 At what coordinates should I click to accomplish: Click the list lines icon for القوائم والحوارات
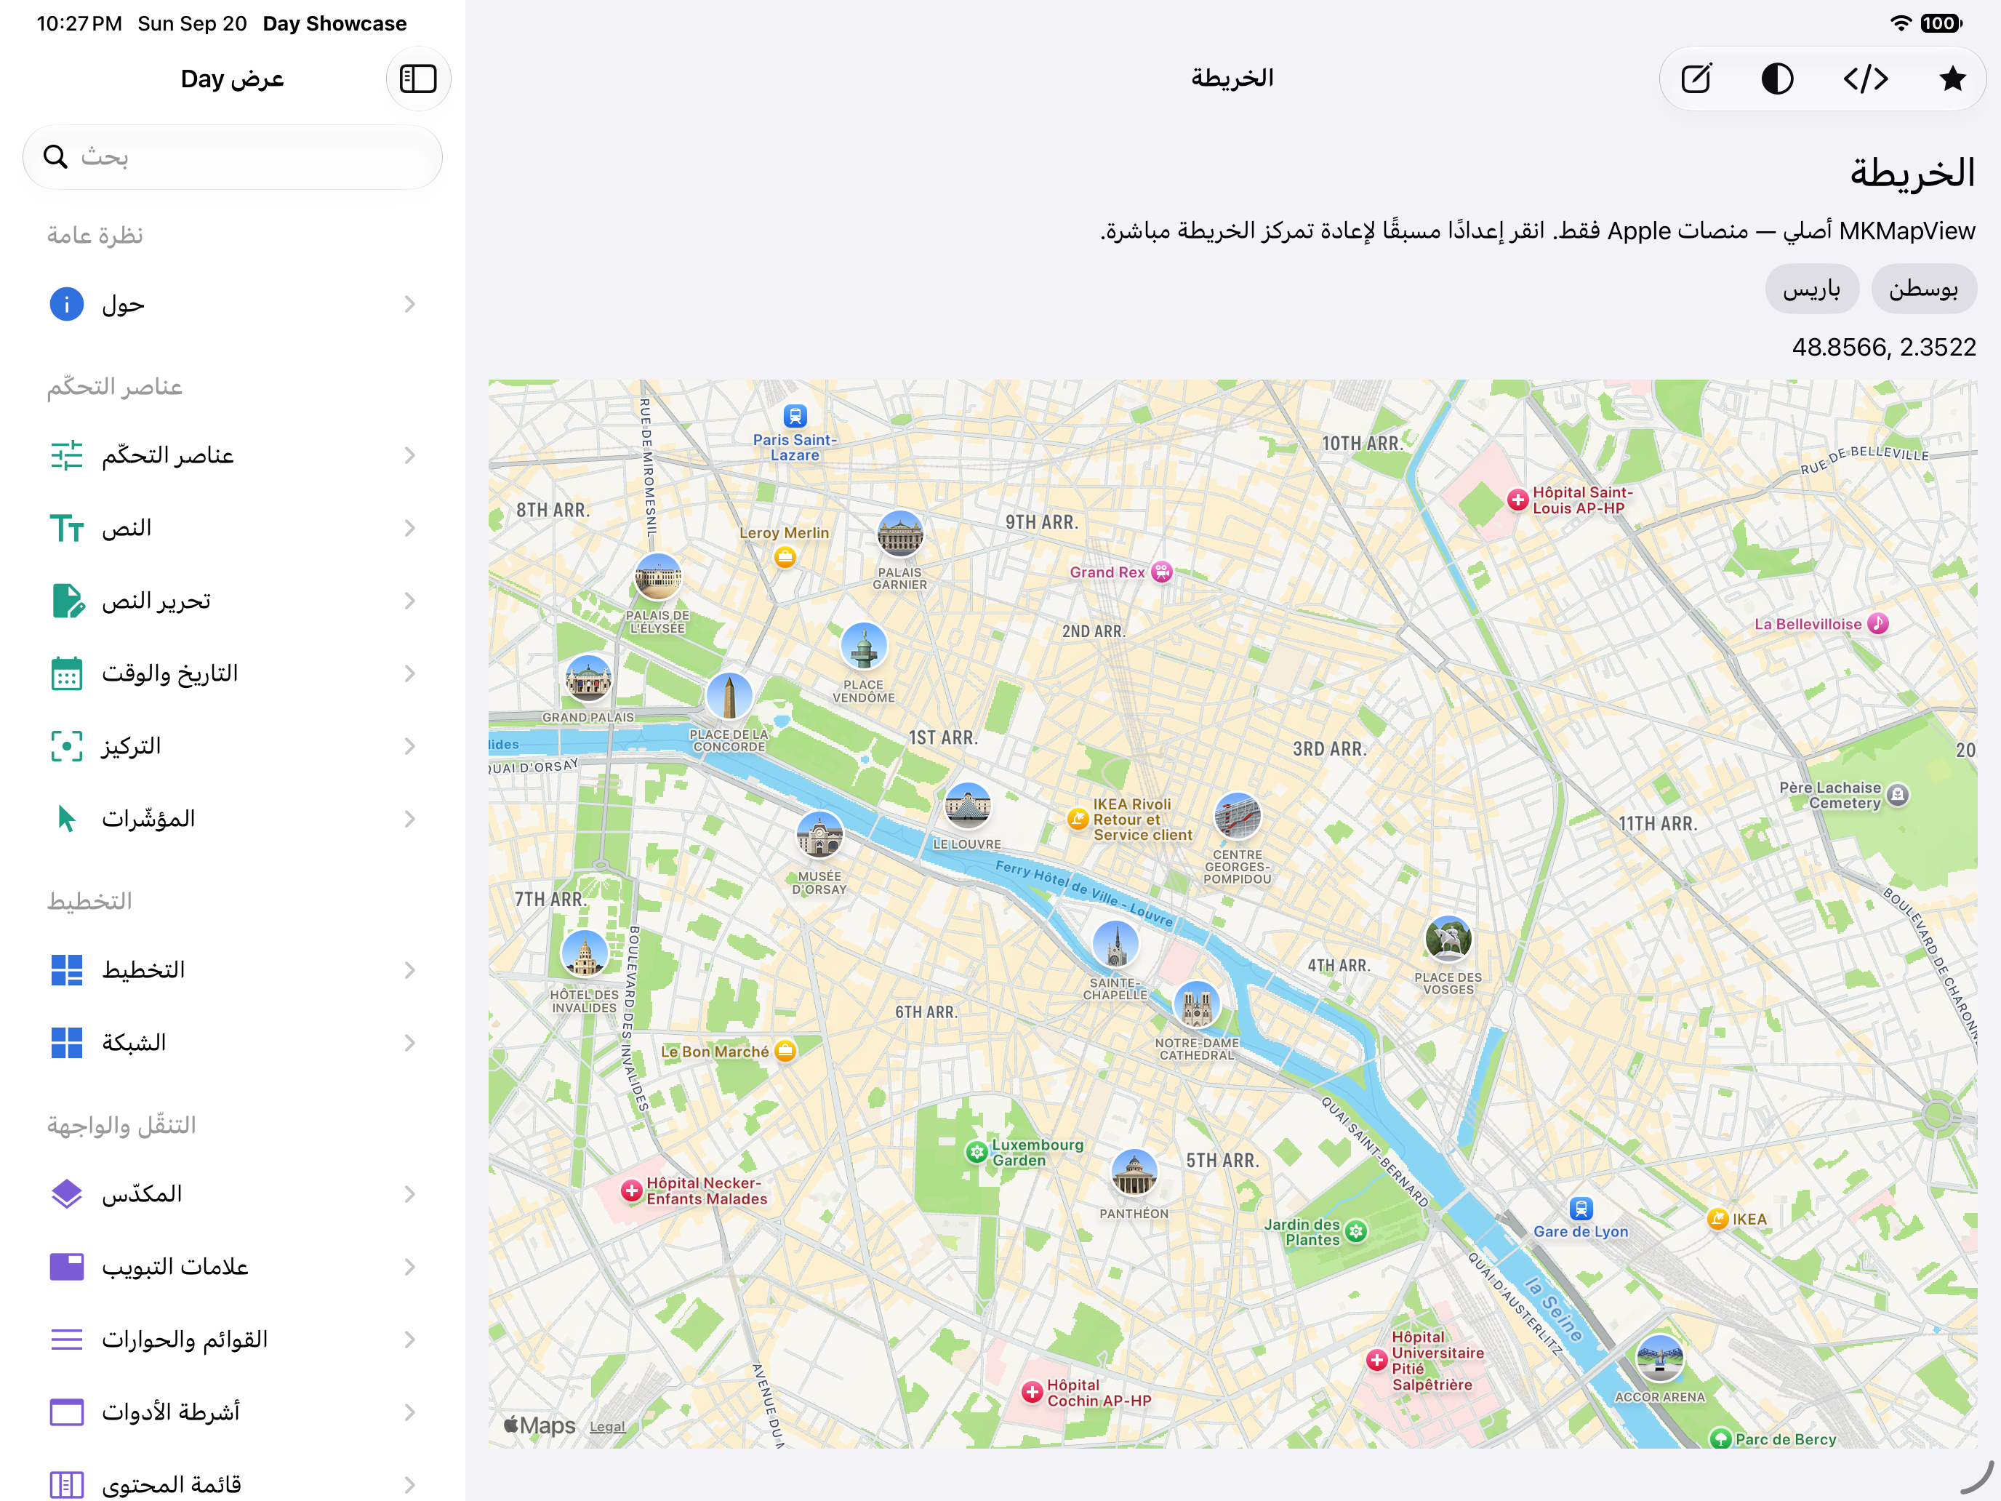tap(67, 1339)
